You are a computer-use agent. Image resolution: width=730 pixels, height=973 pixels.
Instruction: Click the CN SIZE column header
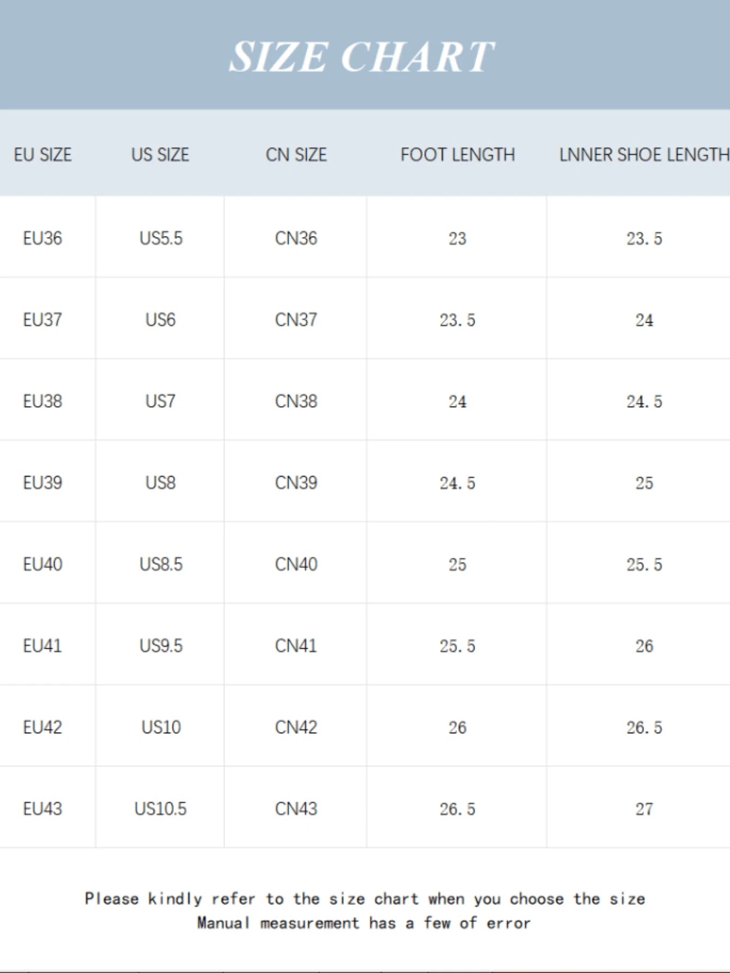[296, 155]
